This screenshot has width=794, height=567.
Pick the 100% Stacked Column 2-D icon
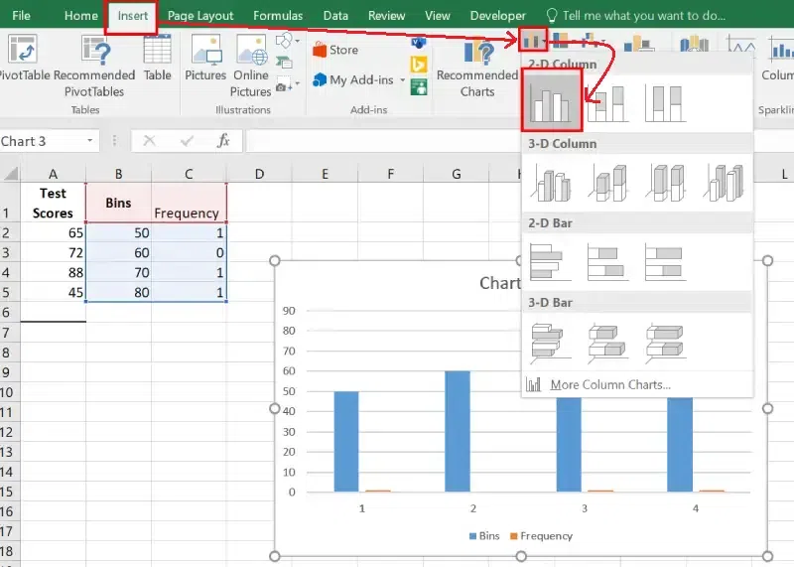pyautogui.click(x=665, y=103)
